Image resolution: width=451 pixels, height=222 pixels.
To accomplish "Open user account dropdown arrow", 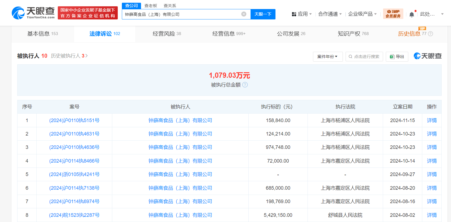I will 442,14.
